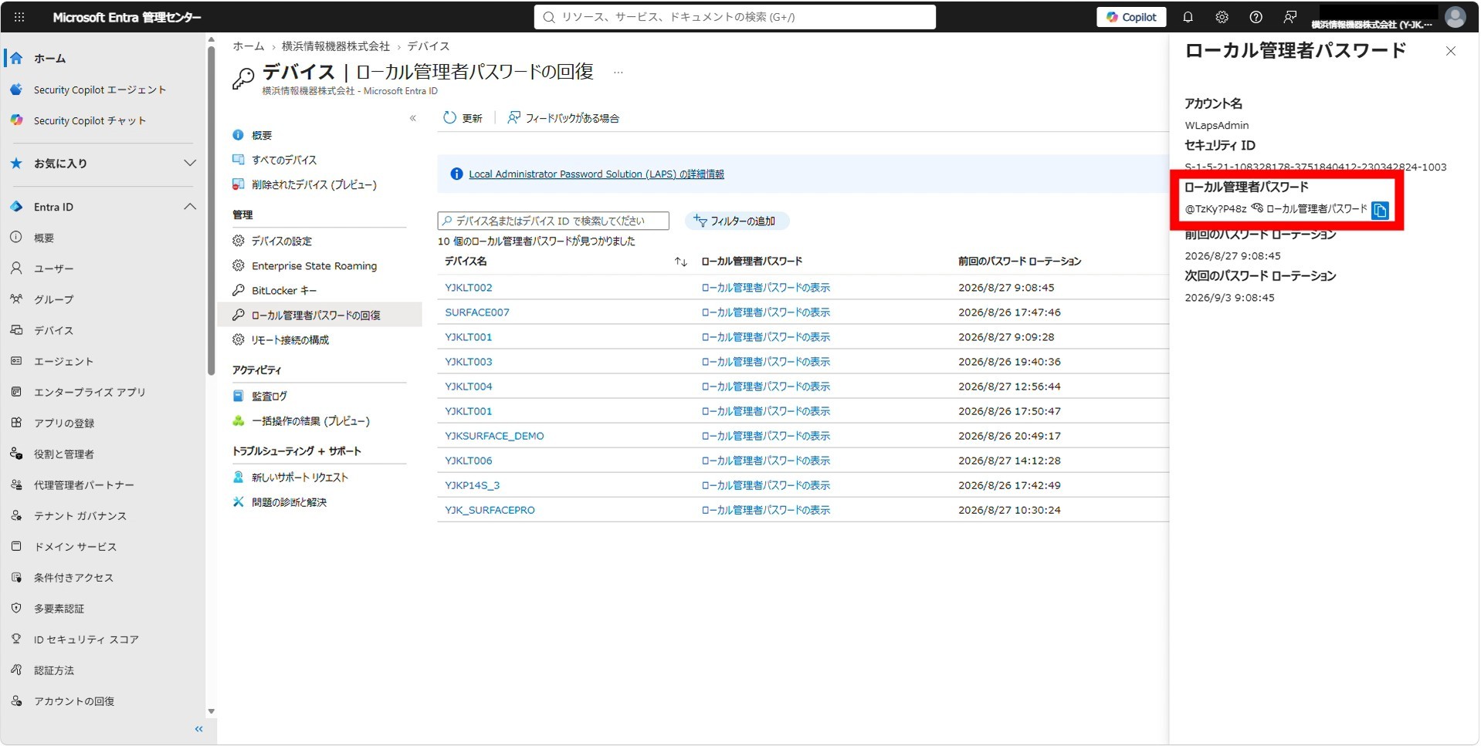Viewport: 1481px width, 746px height.
Task: Click フィルターの追加
Action: click(x=736, y=221)
